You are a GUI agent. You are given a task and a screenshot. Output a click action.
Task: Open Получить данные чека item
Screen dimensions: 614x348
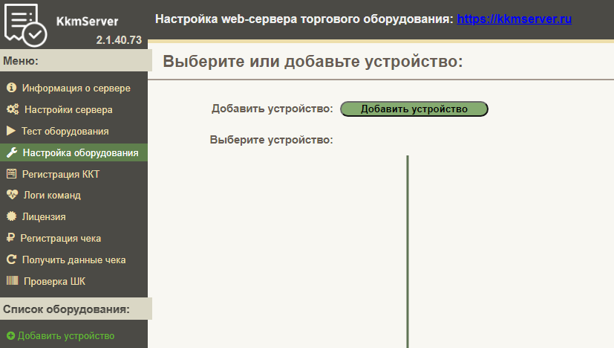(74, 260)
